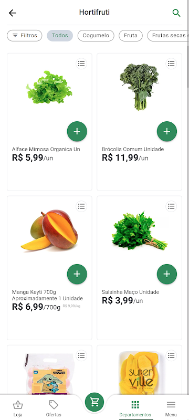Open list icon on Salsinha card
The width and height of the screenshot is (189, 420).
coord(171,206)
